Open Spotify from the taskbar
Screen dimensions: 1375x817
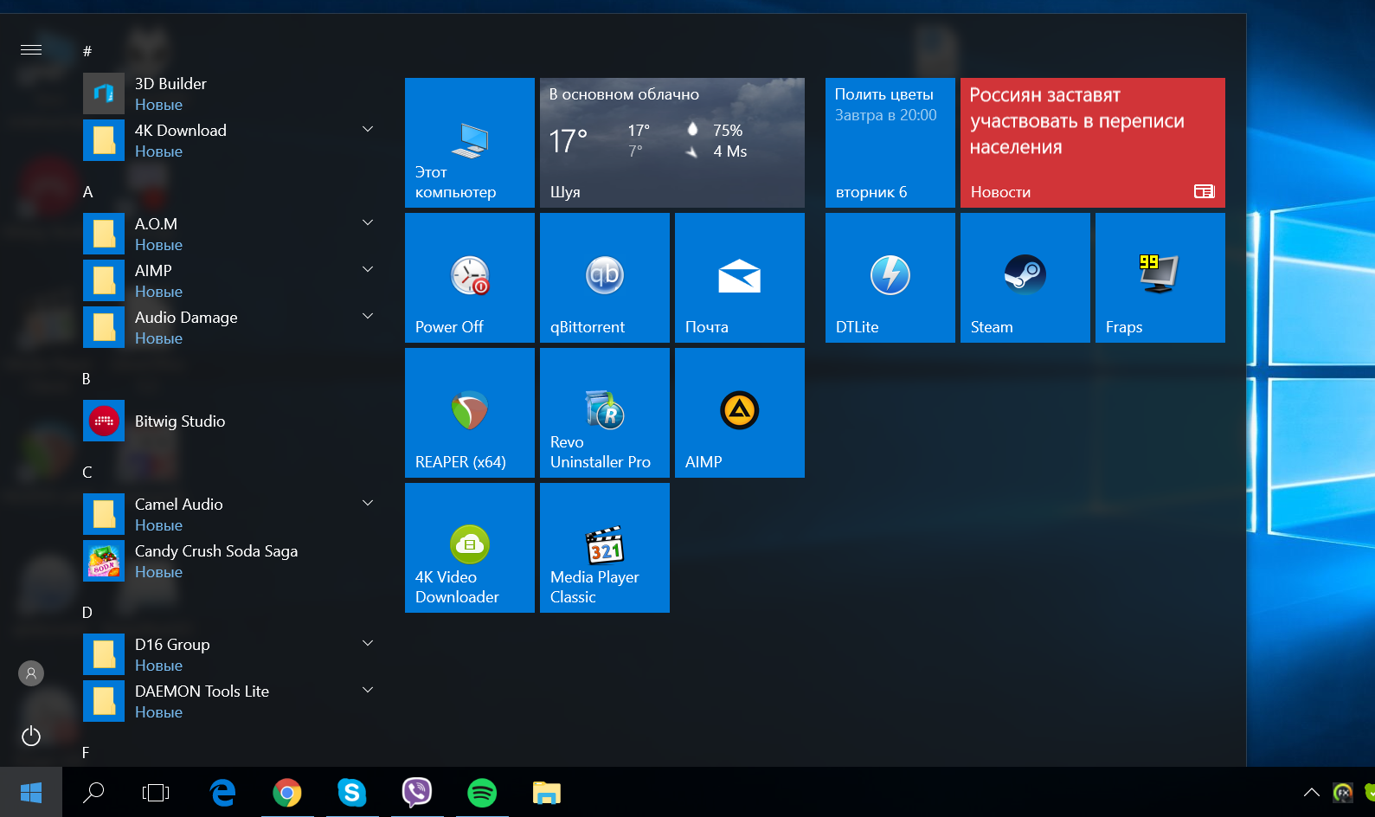click(482, 793)
